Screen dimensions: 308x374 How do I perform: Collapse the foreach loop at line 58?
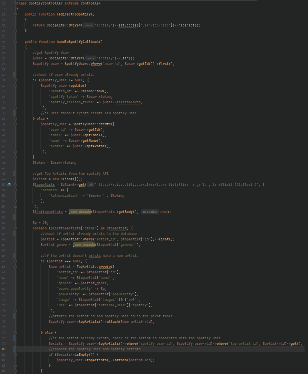click(15, 228)
